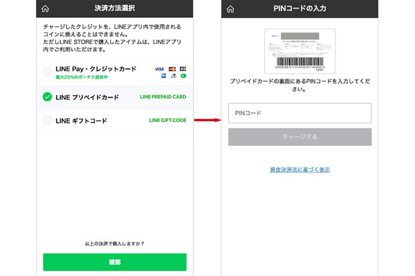This screenshot has height=276, width=415.
Task: Focus the PINコード input field
Action: (300, 113)
